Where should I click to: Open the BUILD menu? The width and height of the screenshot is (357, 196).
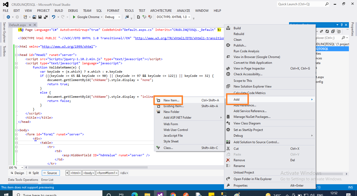[x=59, y=11]
